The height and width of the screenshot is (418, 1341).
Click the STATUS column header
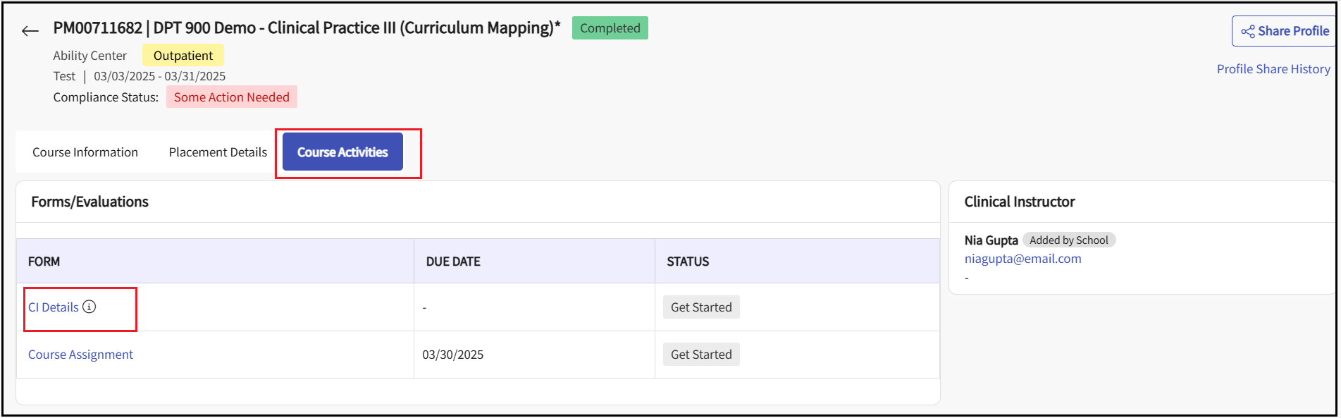[688, 262]
